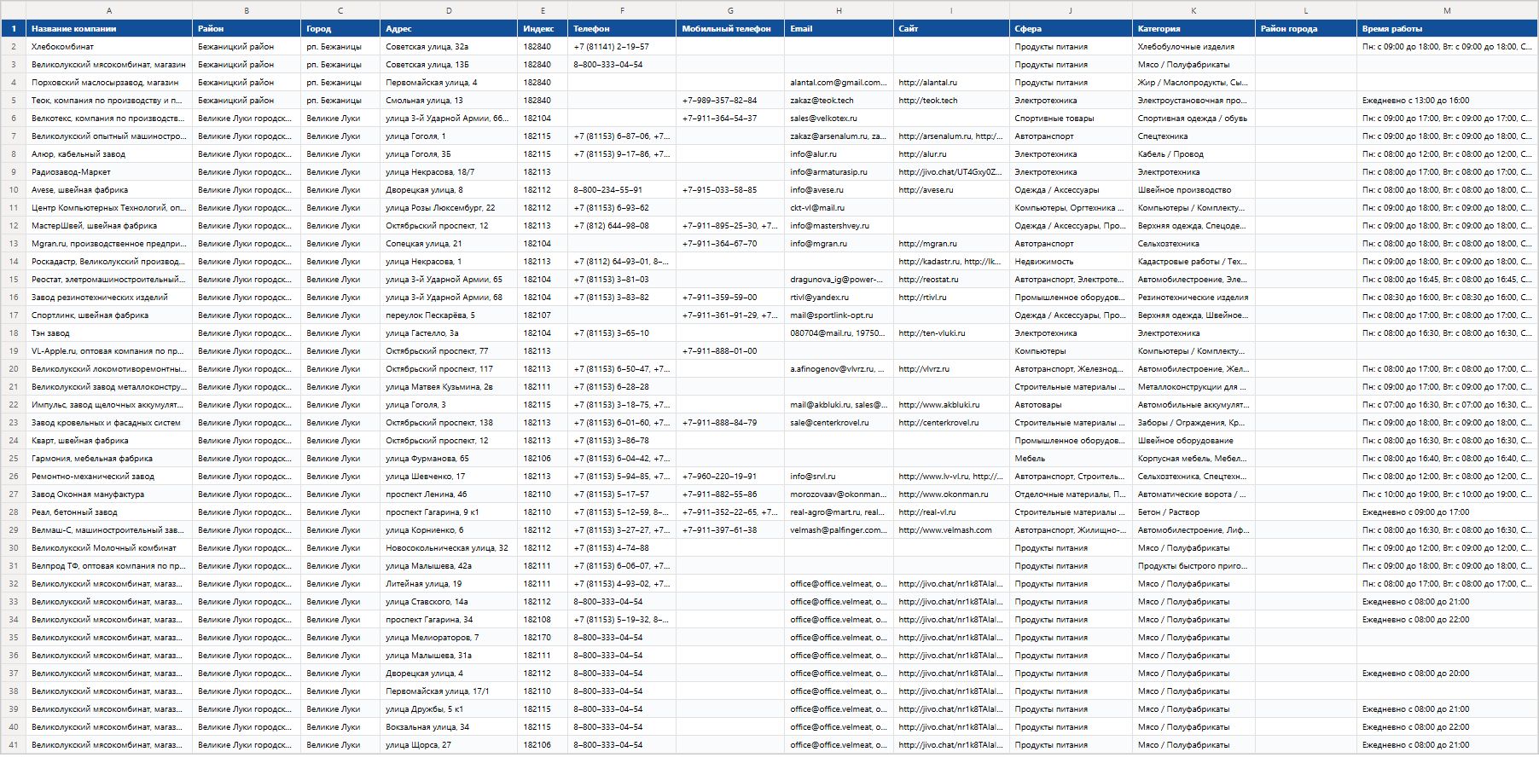Click the ckt-vl@mail.ru email cell

tap(839, 208)
